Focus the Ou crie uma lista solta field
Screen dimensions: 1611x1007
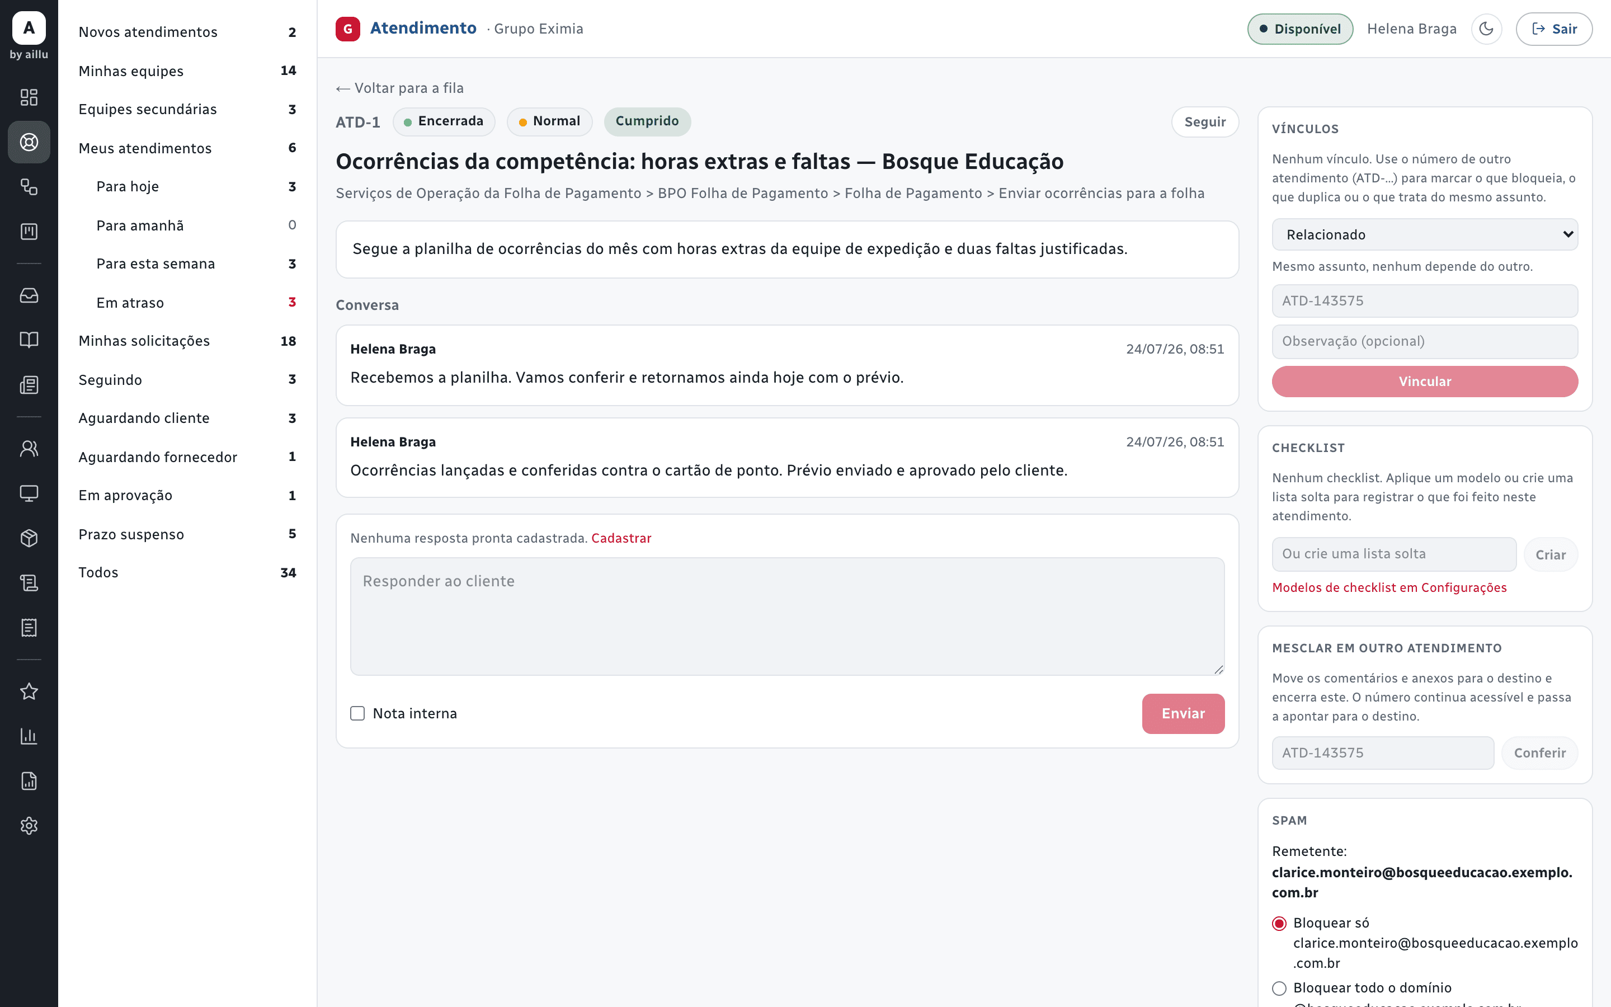pyautogui.click(x=1394, y=554)
